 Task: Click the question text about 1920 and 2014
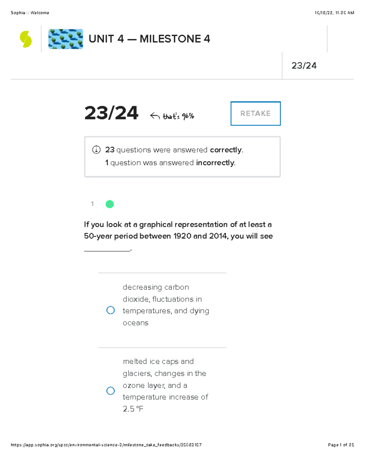[x=178, y=230]
